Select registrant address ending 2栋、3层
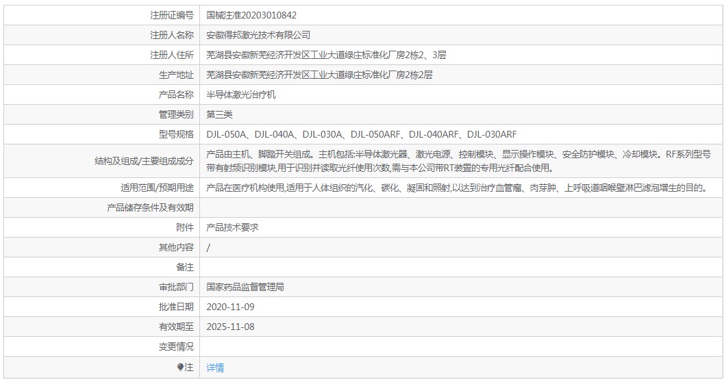Image resolution: width=724 pixels, height=380 pixels. [x=327, y=55]
